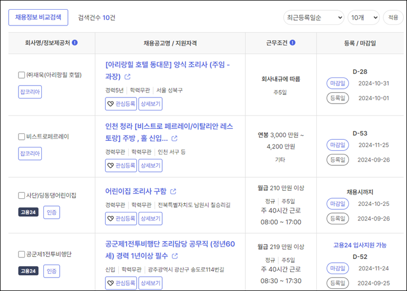Check the 사단)딩동댕어린이집 checkbox

click(x=22, y=196)
